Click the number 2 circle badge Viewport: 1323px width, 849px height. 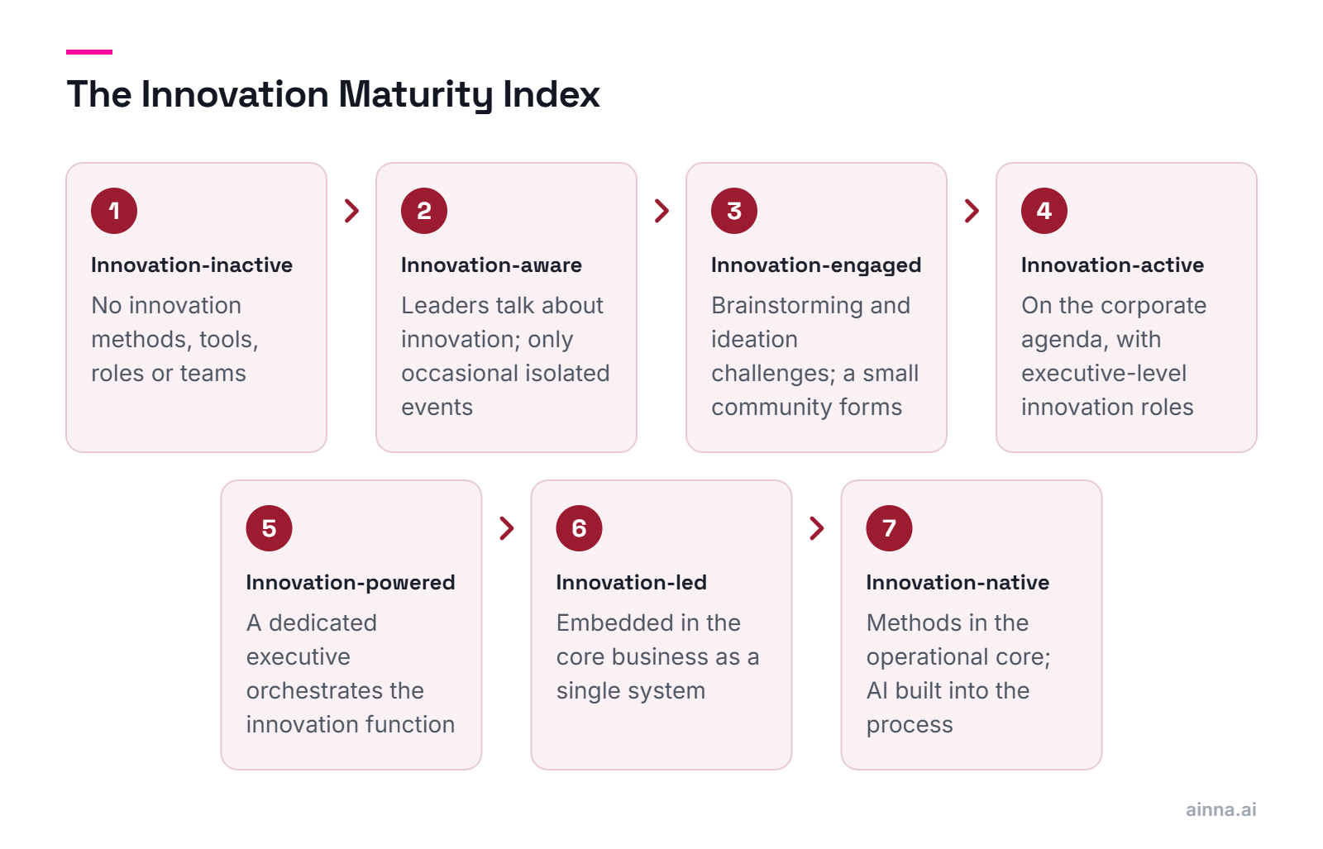(424, 211)
